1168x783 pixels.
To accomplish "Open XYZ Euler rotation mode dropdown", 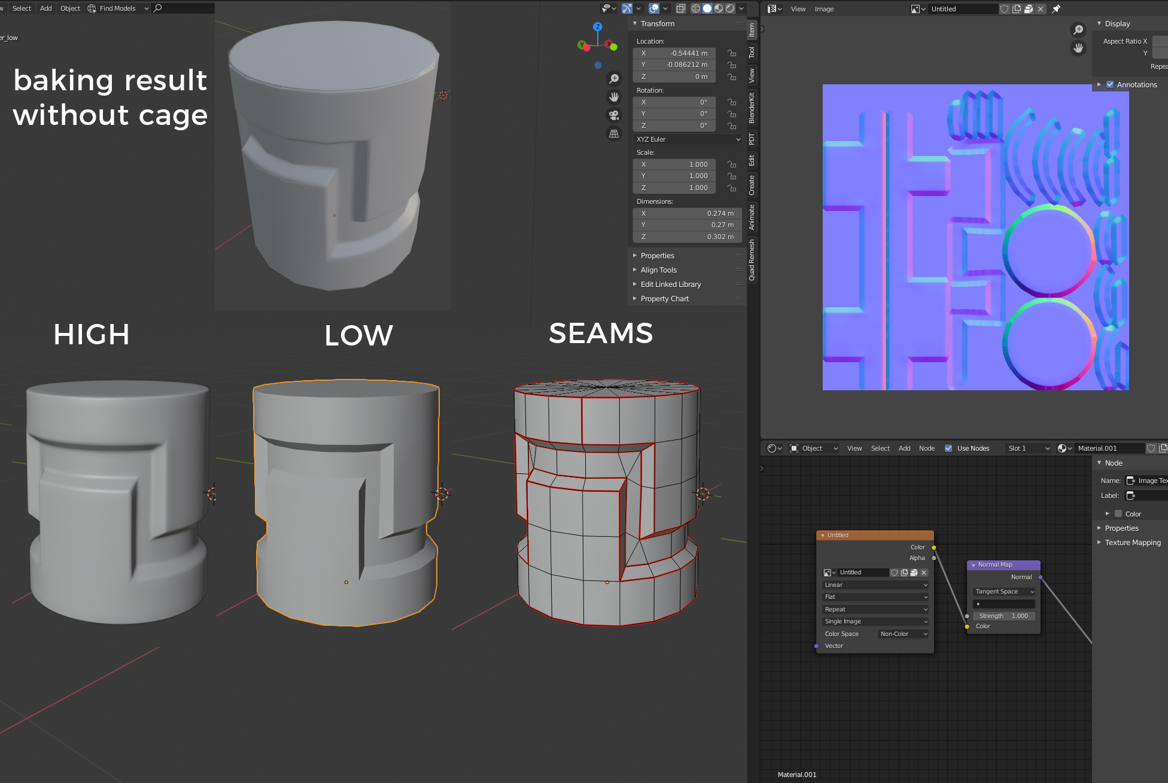I will tap(688, 139).
